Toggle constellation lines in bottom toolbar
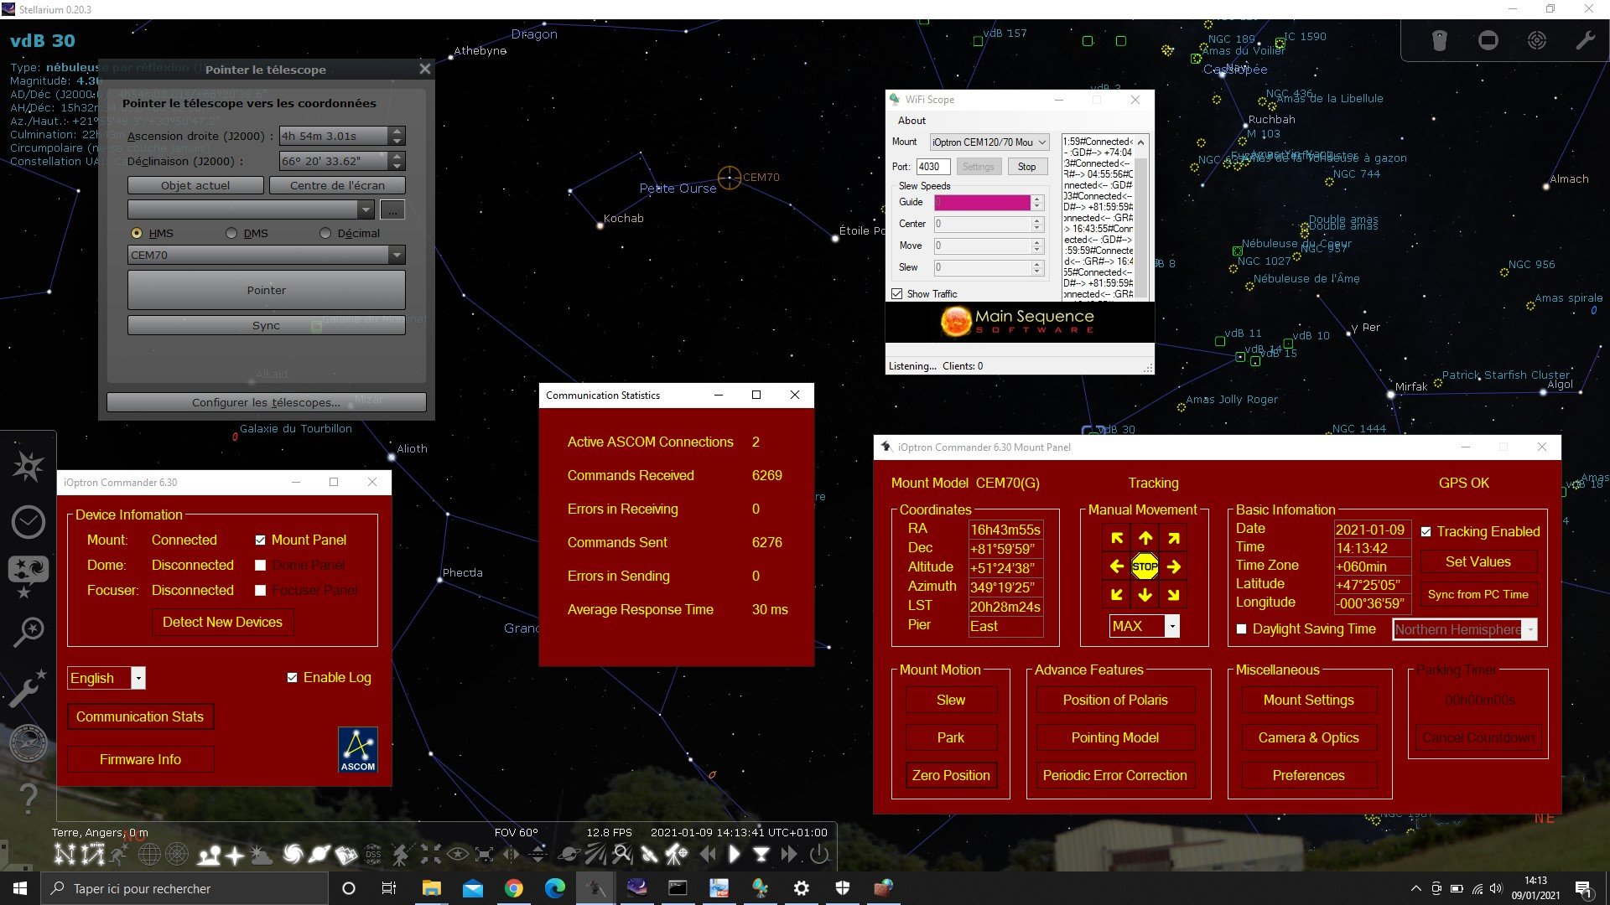The height and width of the screenshot is (905, 1610). click(65, 854)
